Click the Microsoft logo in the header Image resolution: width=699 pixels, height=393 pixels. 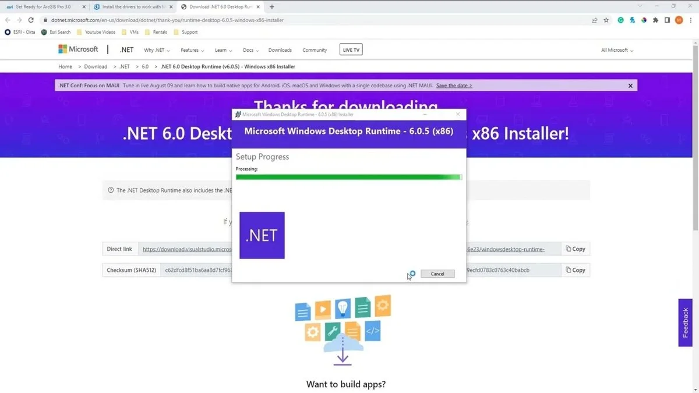[78, 49]
